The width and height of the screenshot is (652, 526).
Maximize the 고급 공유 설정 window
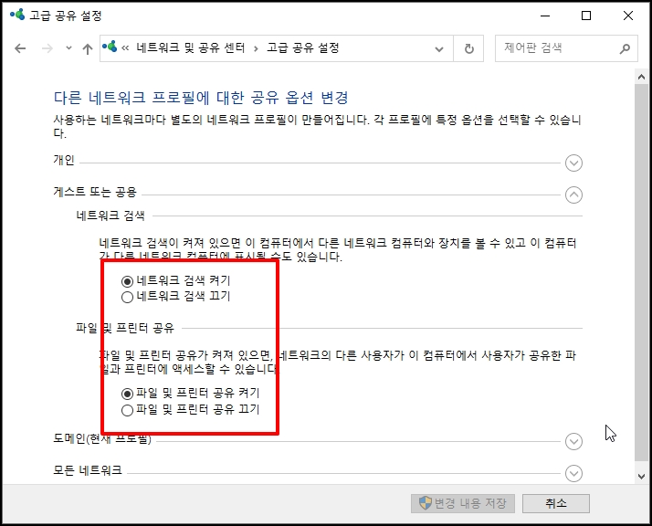[x=586, y=16]
